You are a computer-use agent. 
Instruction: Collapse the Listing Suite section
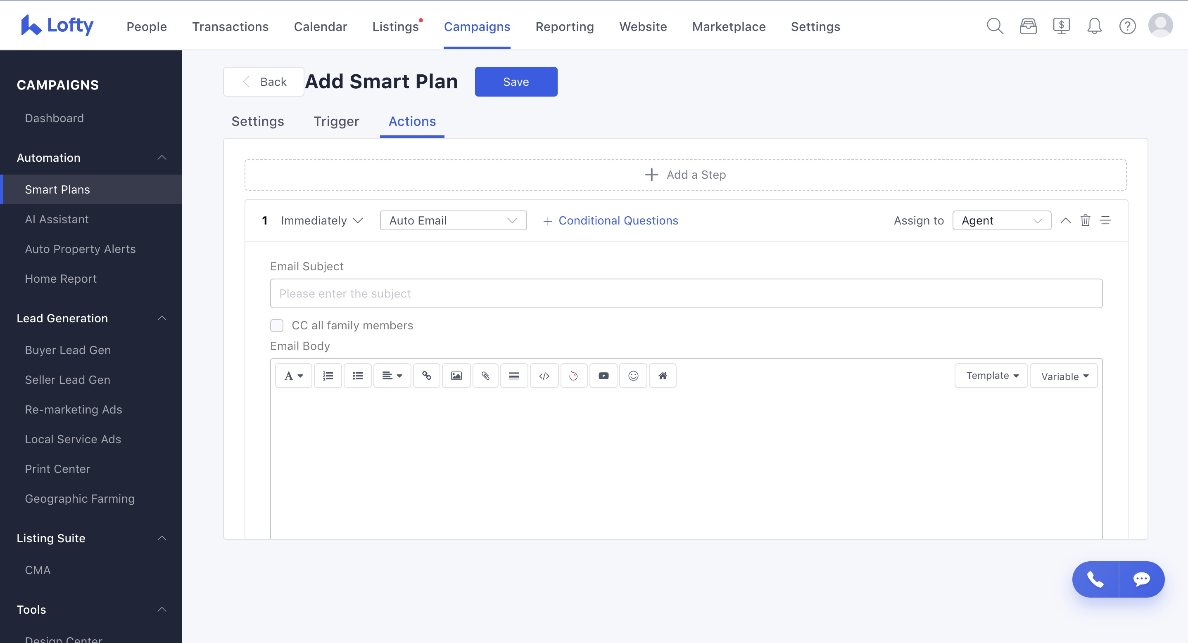pyautogui.click(x=162, y=538)
